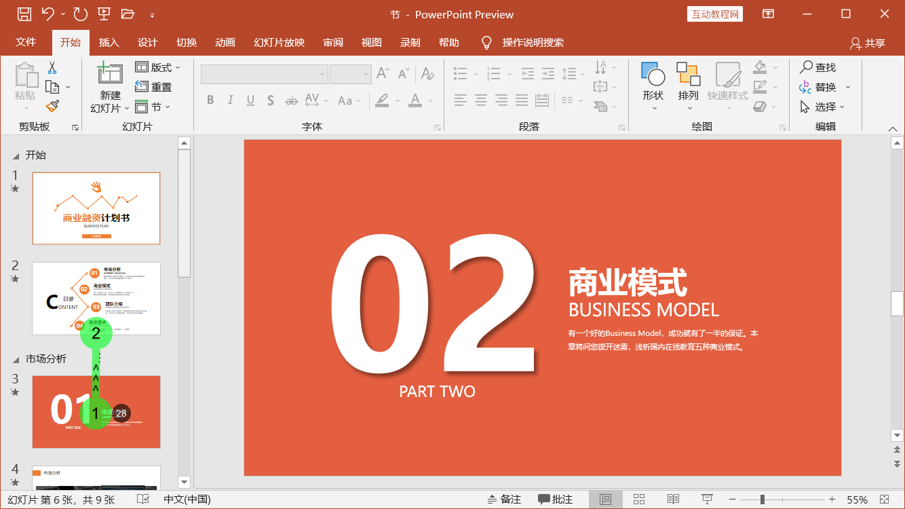
Task: Open the font name combo box
Action: pyautogui.click(x=265, y=74)
